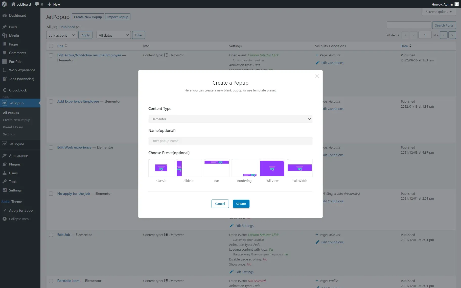Check the Edit Job popup row checkbox
Viewport: 461px width, 288px height.
(51, 235)
